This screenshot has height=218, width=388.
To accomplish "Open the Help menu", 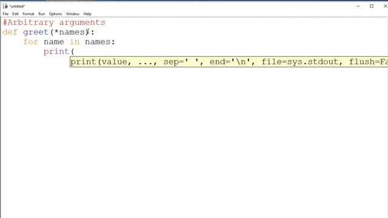I will pos(87,14).
